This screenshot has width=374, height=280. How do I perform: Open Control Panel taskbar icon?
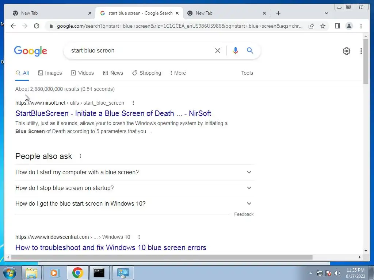123,273
